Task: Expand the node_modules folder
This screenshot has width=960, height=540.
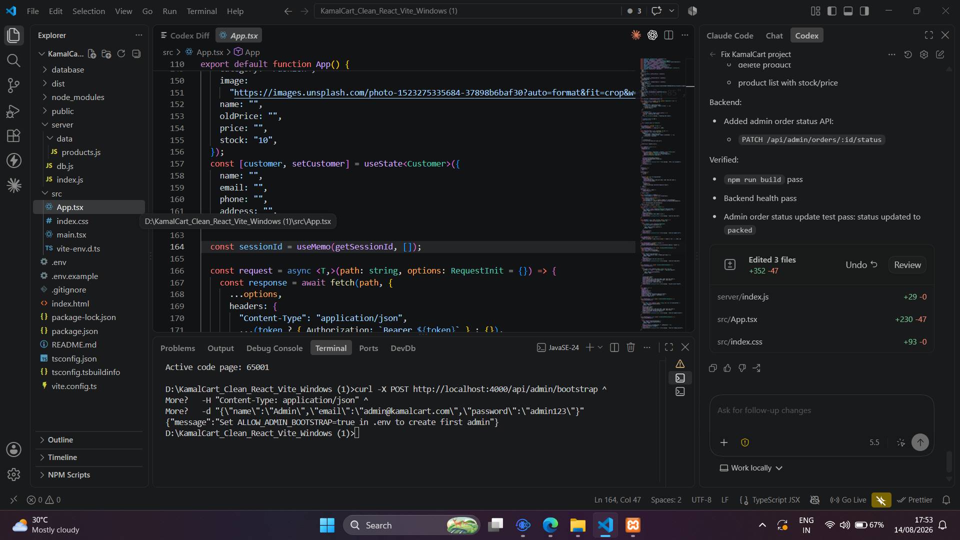Action: click(x=77, y=97)
